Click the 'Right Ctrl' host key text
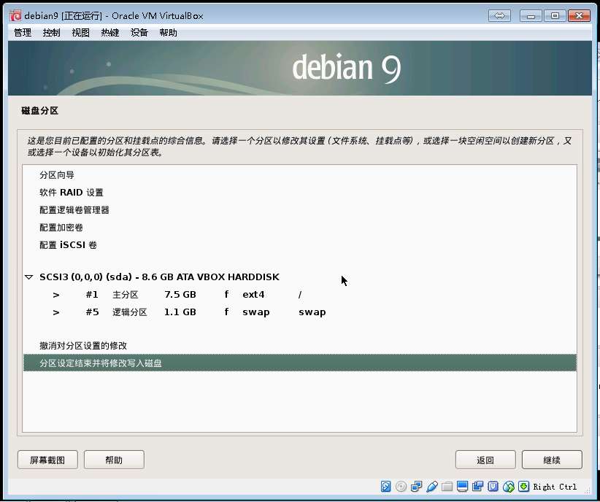This screenshot has width=600, height=502. [555, 487]
